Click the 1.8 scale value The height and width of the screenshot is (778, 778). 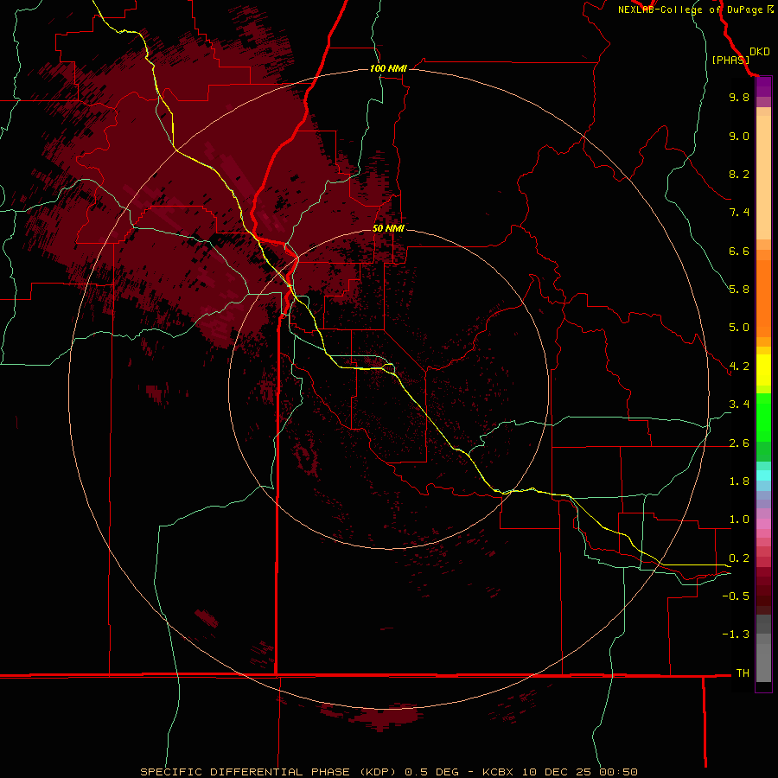pyautogui.click(x=739, y=481)
